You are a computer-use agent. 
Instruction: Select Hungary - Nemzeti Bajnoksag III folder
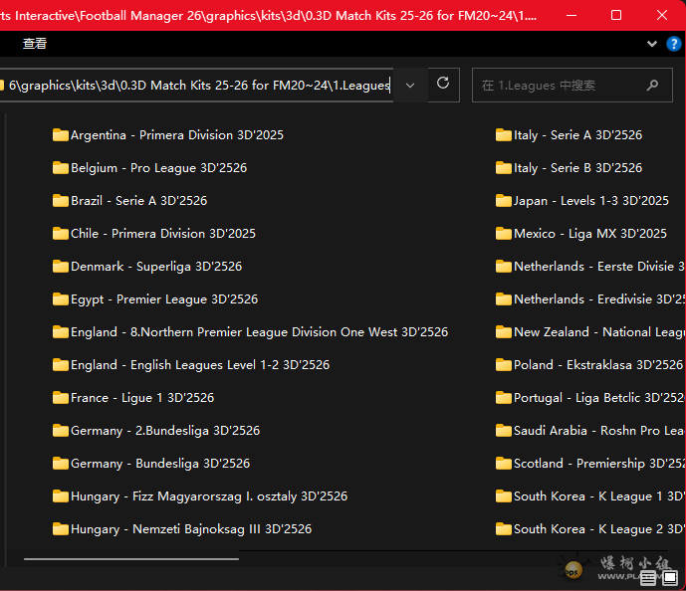182,529
